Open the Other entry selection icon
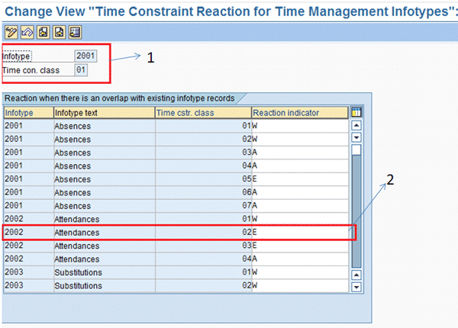The width and height of the screenshot is (458, 328). 75,32
